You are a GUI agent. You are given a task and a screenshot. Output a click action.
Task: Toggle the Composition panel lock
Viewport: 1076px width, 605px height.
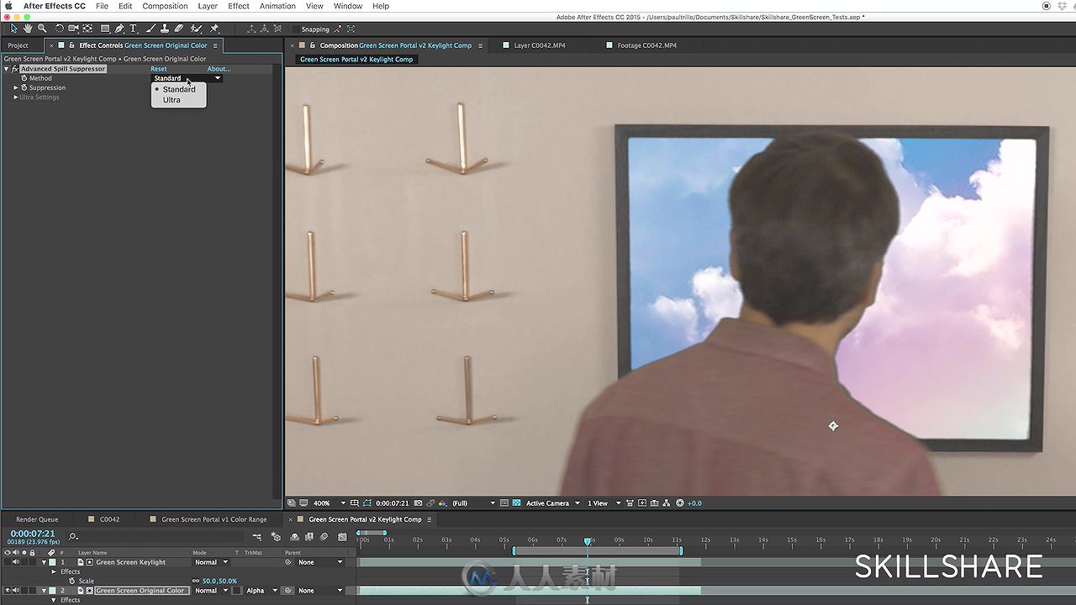pos(313,45)
